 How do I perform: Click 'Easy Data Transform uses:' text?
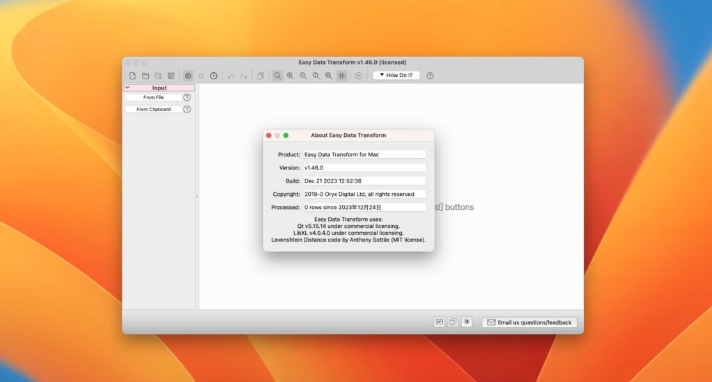[x=348, y=219]
